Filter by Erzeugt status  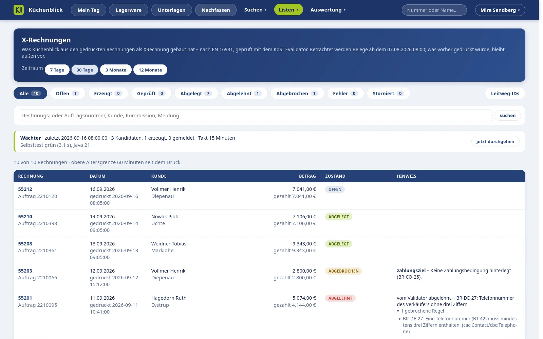pos(108,94)
